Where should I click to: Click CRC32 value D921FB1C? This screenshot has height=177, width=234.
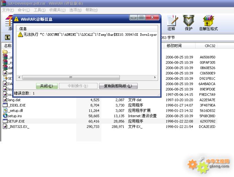207,78
